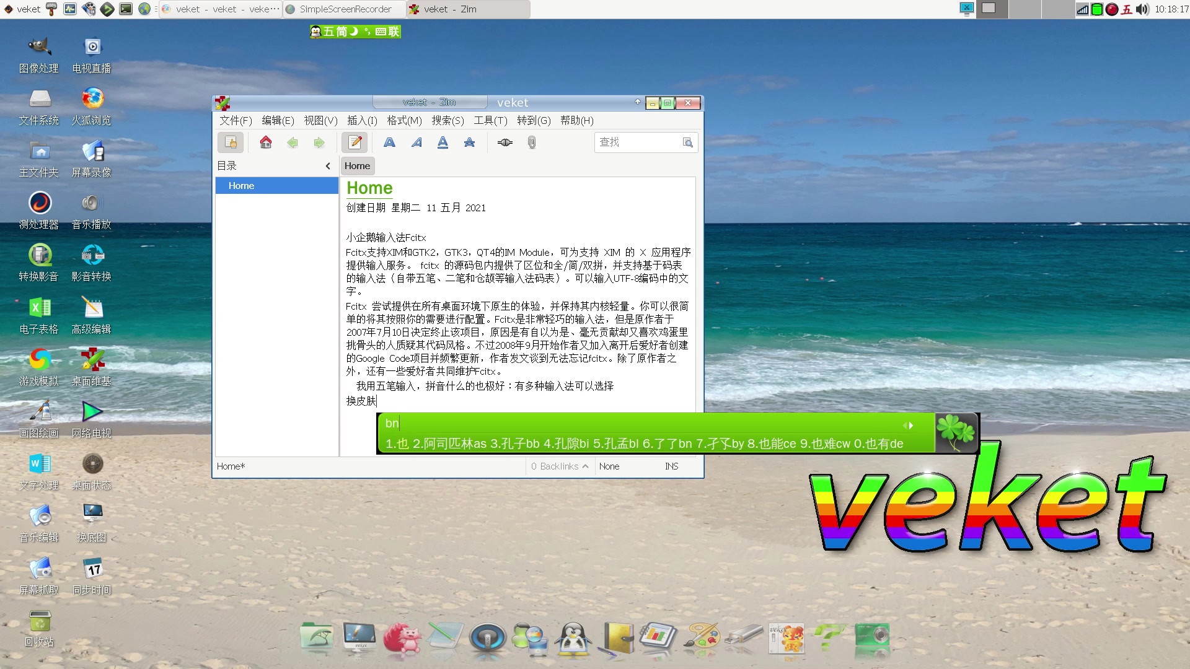Click the Home path bar button
Viewport: 1190px width, 669px height.
click(357, 166)
